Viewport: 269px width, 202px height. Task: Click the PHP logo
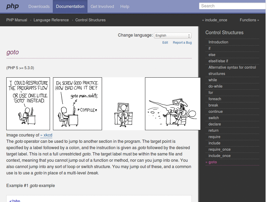click(x=12, y=6)
